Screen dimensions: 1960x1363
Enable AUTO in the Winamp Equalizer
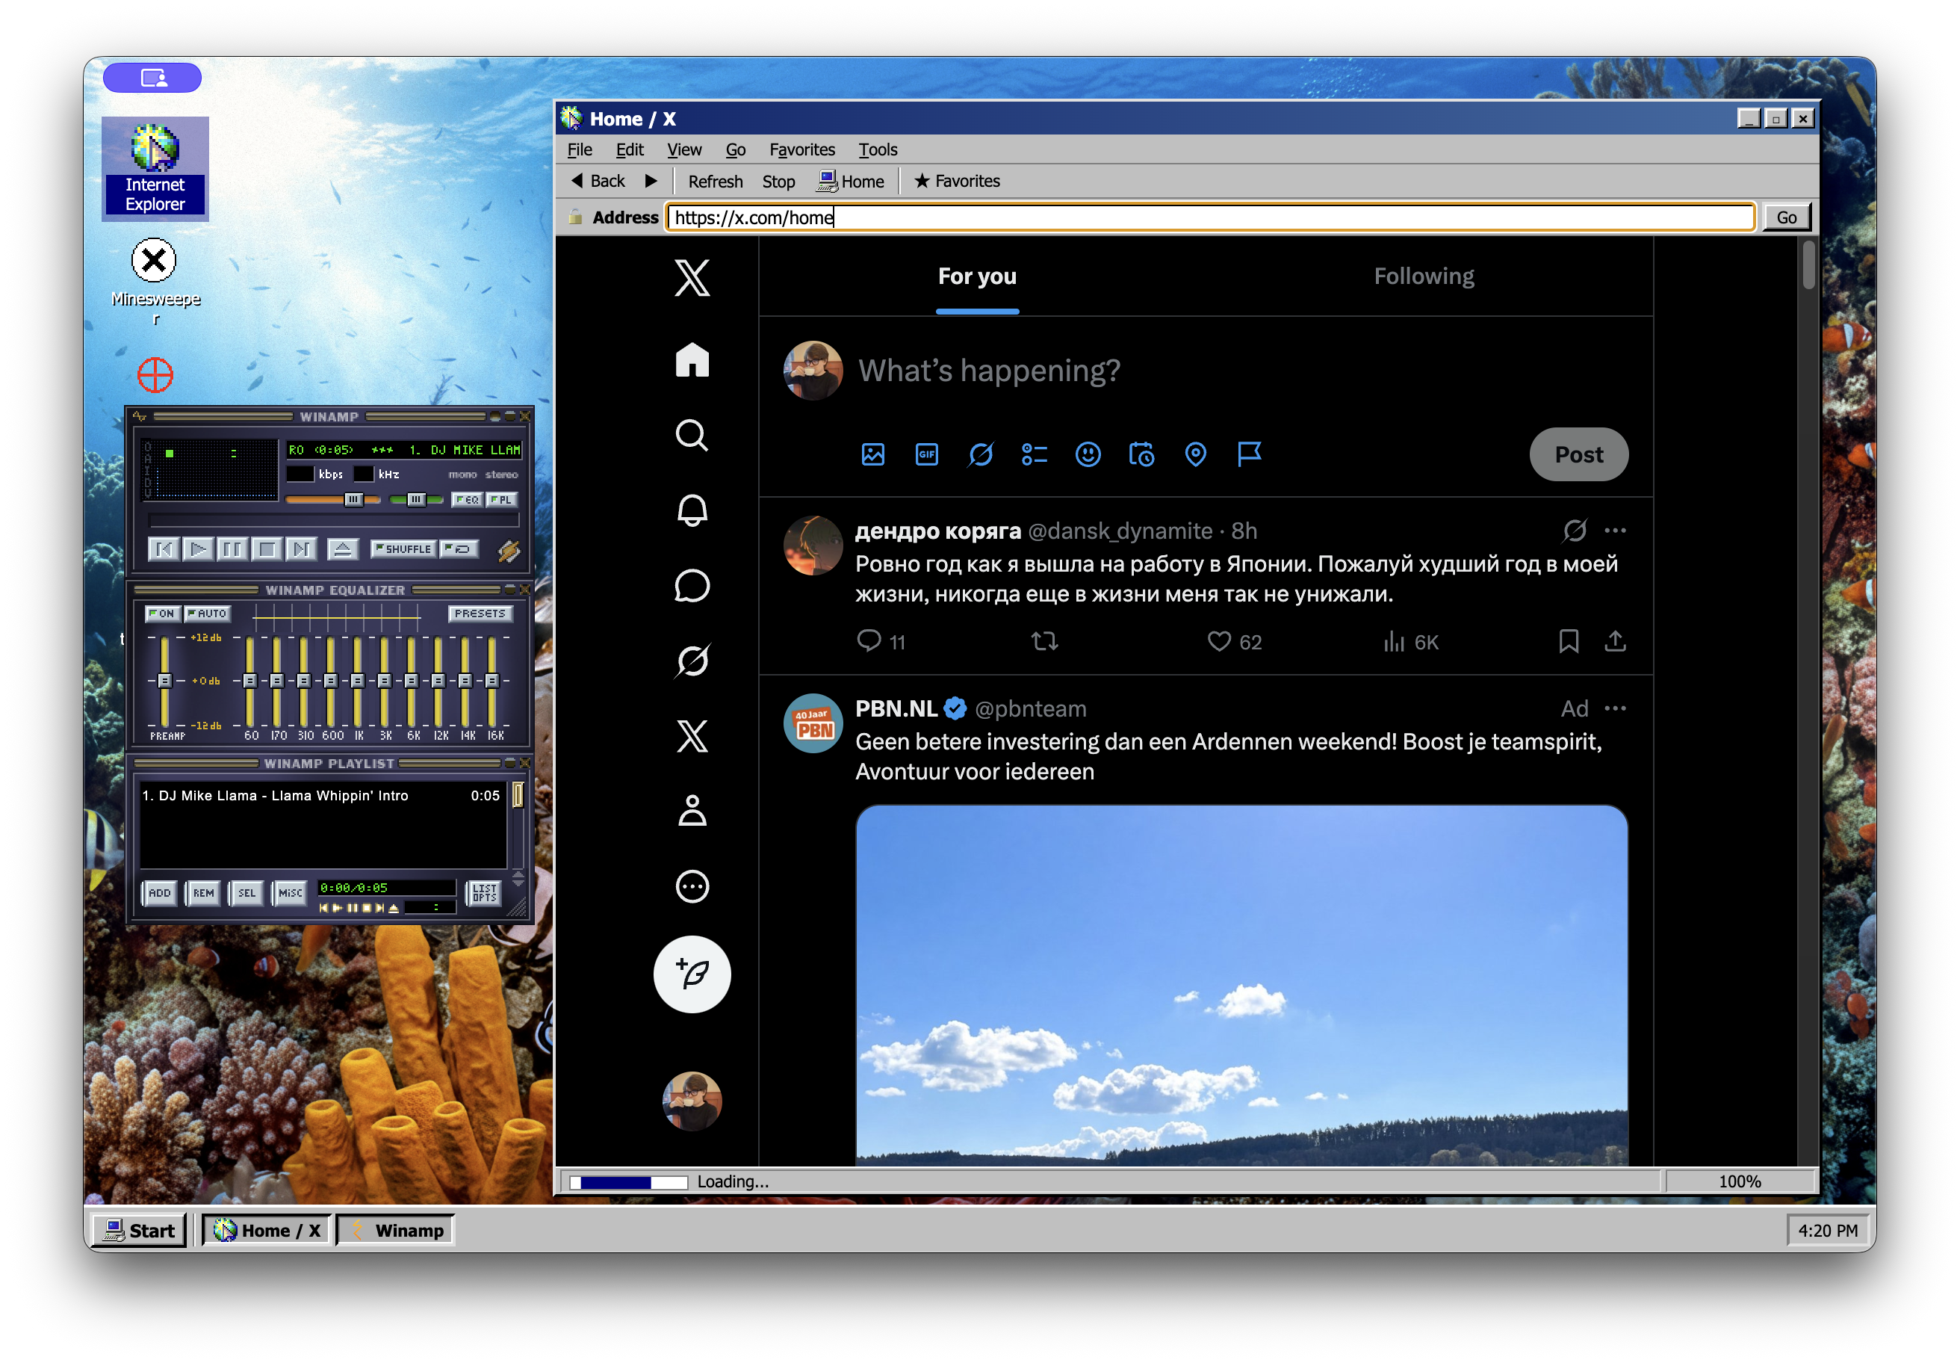(x=208, y=613)
